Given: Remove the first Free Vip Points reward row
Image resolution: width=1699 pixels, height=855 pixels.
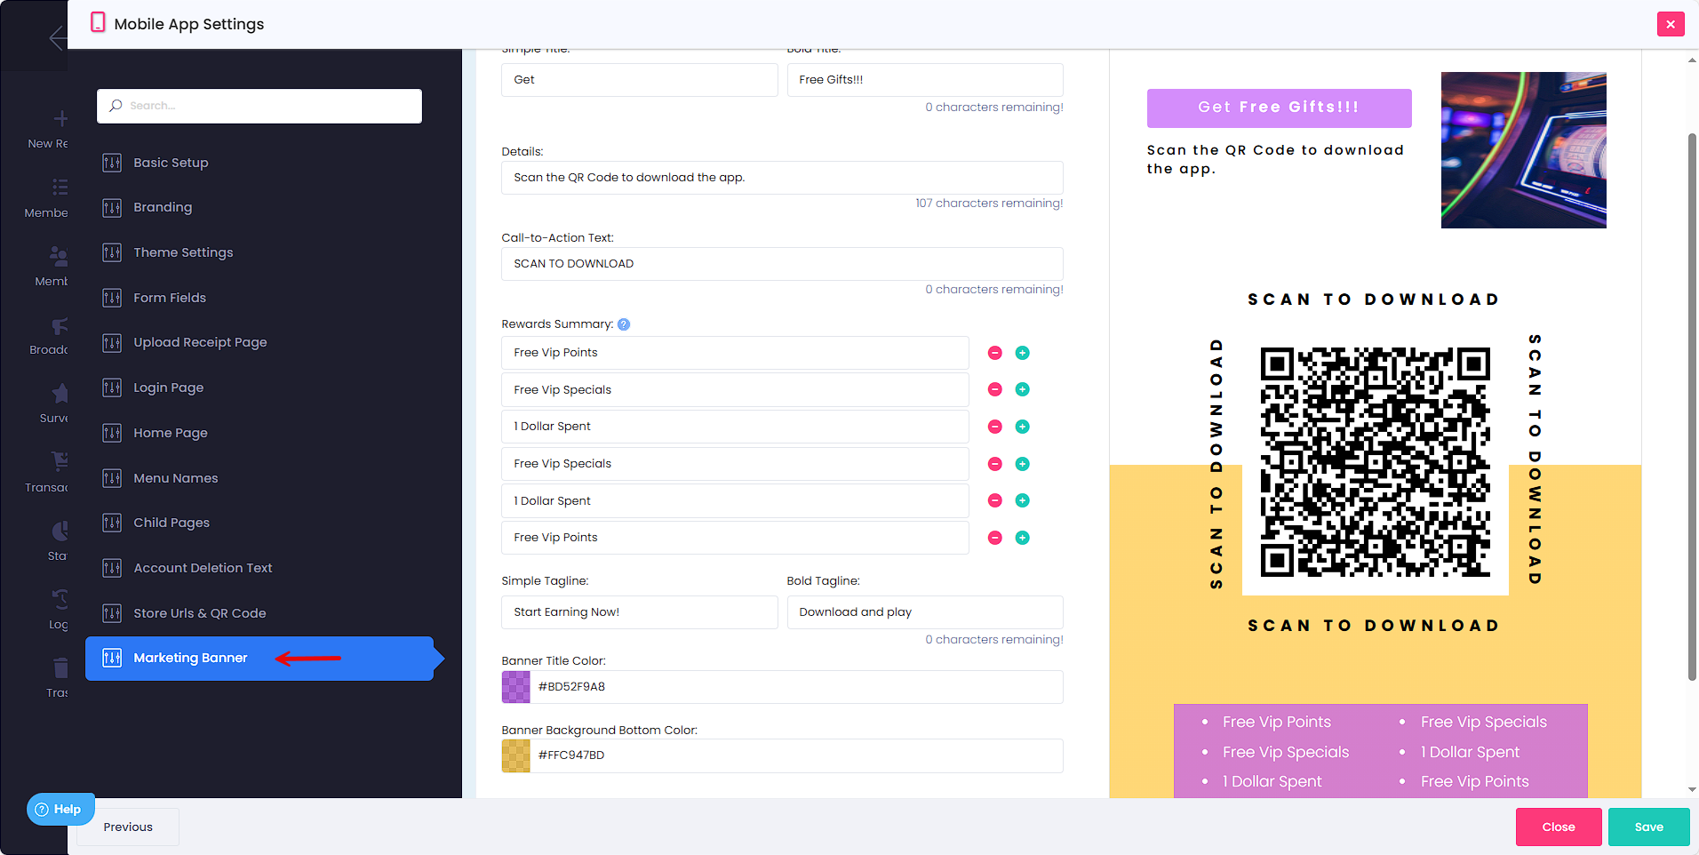Looking at the screenshot, I should [x=994, y=353].
